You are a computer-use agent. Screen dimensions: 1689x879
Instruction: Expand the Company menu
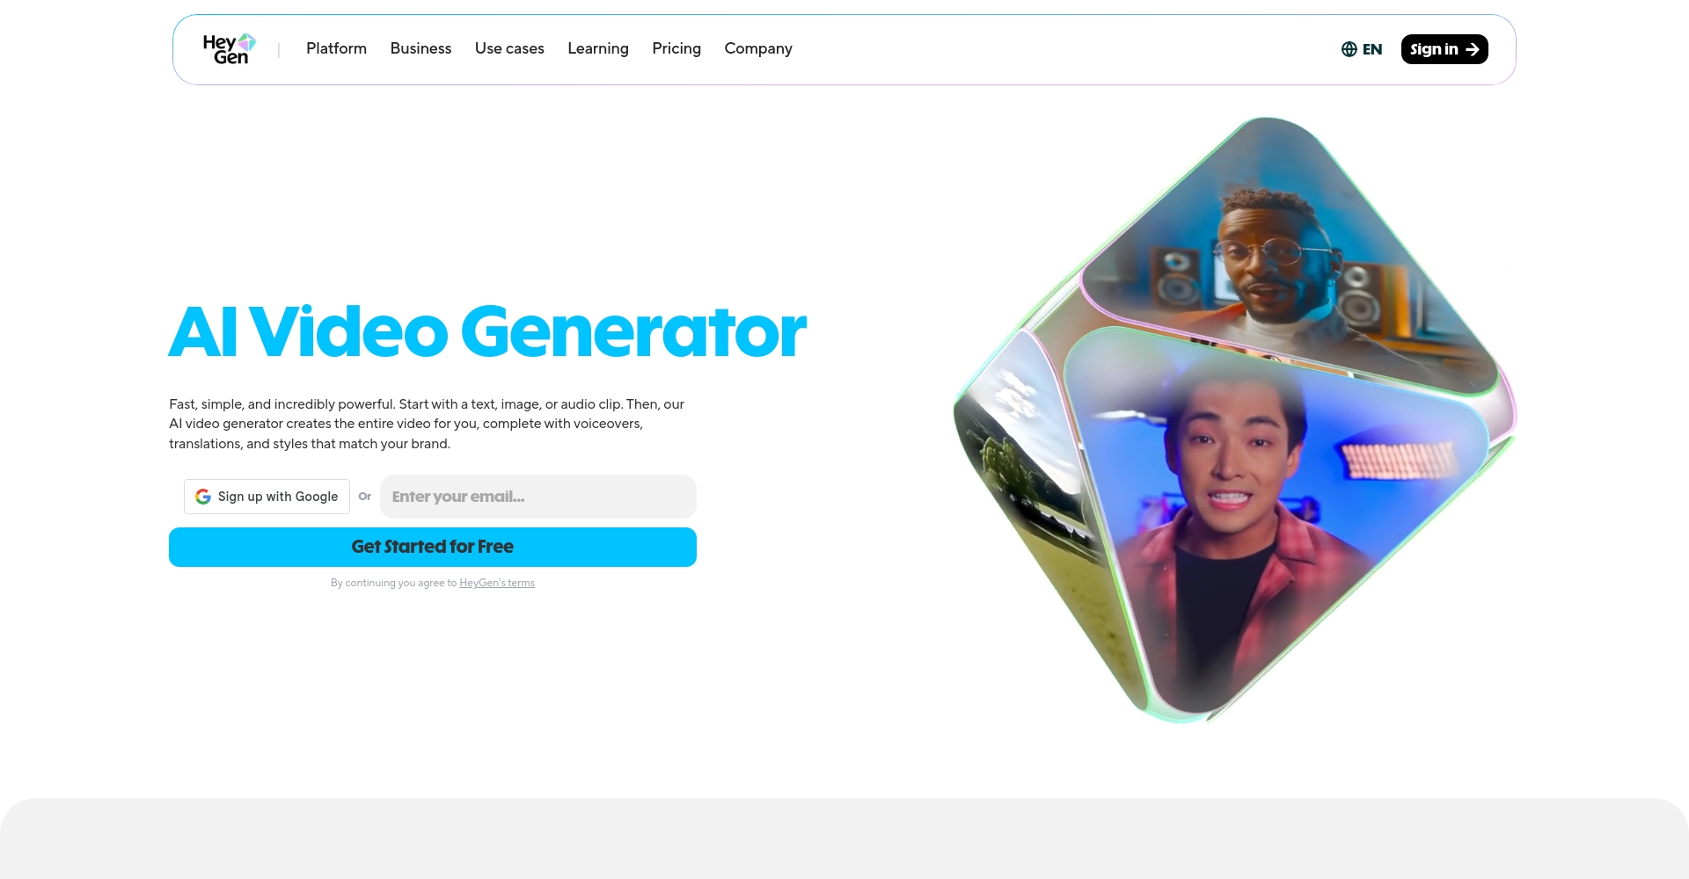coord(758,48)
